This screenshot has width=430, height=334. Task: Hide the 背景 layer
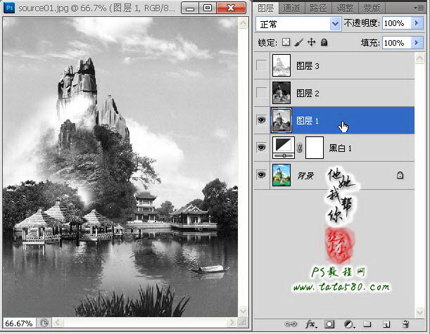pyautogui.click(x=262, y=175)
